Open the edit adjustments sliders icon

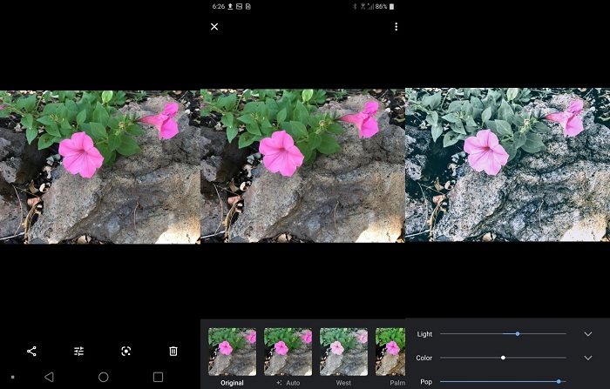(79, 352)
